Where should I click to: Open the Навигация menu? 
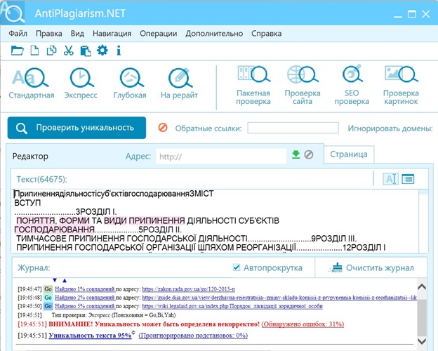coord(112,34)
